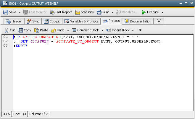Click the Comment Block icon

74,30
